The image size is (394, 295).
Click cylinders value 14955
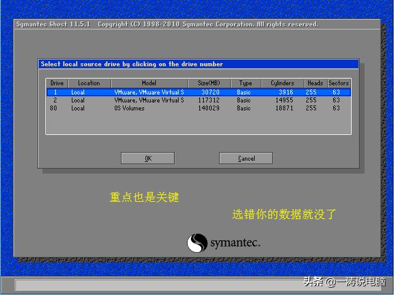click(x=284, y=100)
